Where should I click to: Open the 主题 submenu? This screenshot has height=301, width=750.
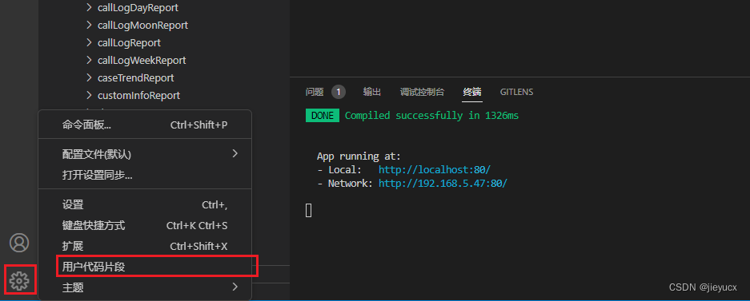(x=145, y=287)
